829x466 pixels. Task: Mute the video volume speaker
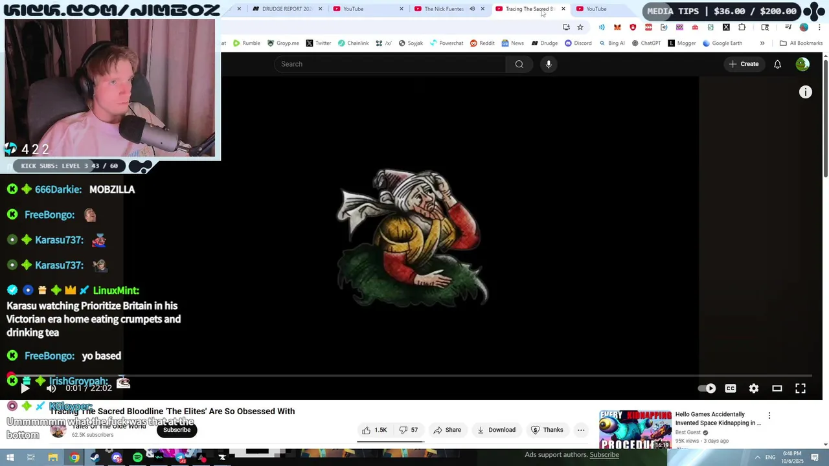click(51, 388)
